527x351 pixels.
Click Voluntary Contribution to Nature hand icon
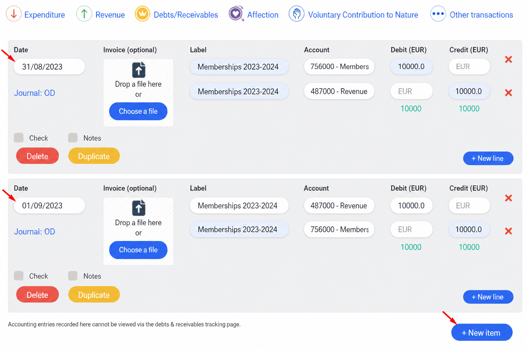296,14
